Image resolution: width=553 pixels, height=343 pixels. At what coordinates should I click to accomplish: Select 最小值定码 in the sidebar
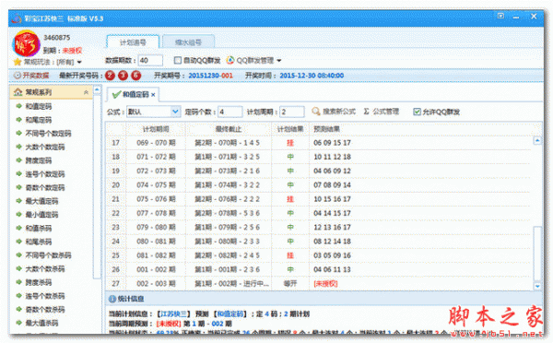click(41, 215)
